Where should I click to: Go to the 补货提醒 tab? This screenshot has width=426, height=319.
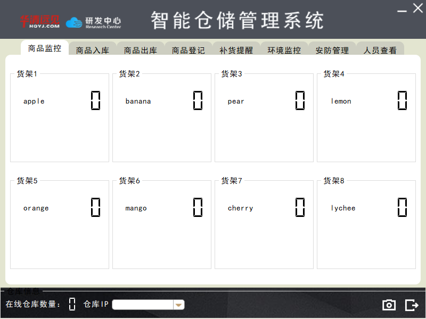(236, 51)
